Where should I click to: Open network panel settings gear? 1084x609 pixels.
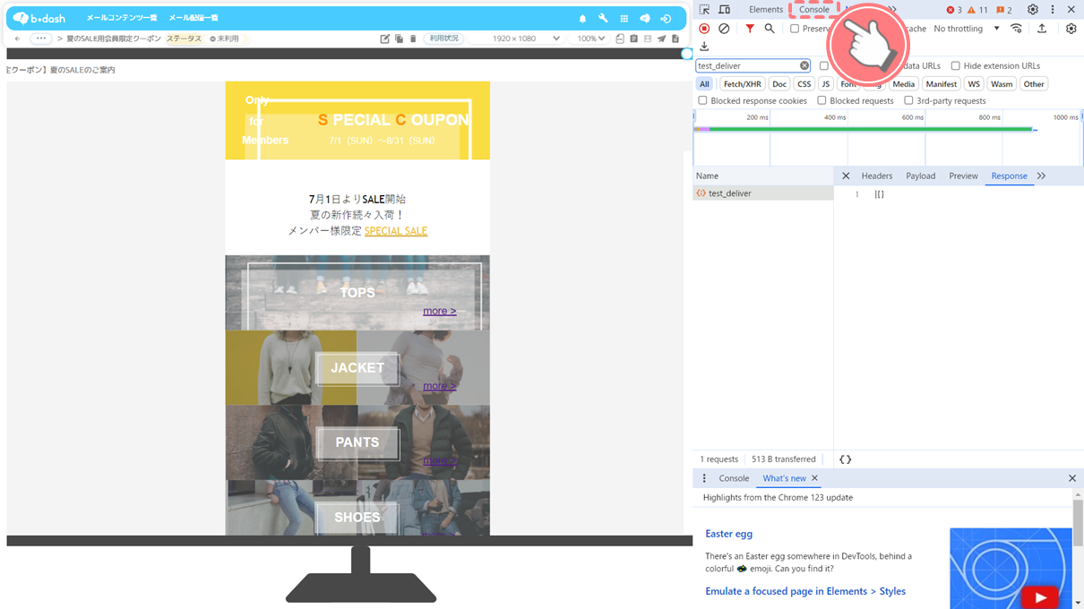tap(1071, 29)
